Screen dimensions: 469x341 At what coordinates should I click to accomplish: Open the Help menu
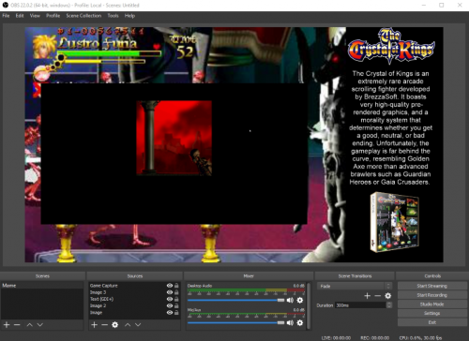[x=129, y=16]
